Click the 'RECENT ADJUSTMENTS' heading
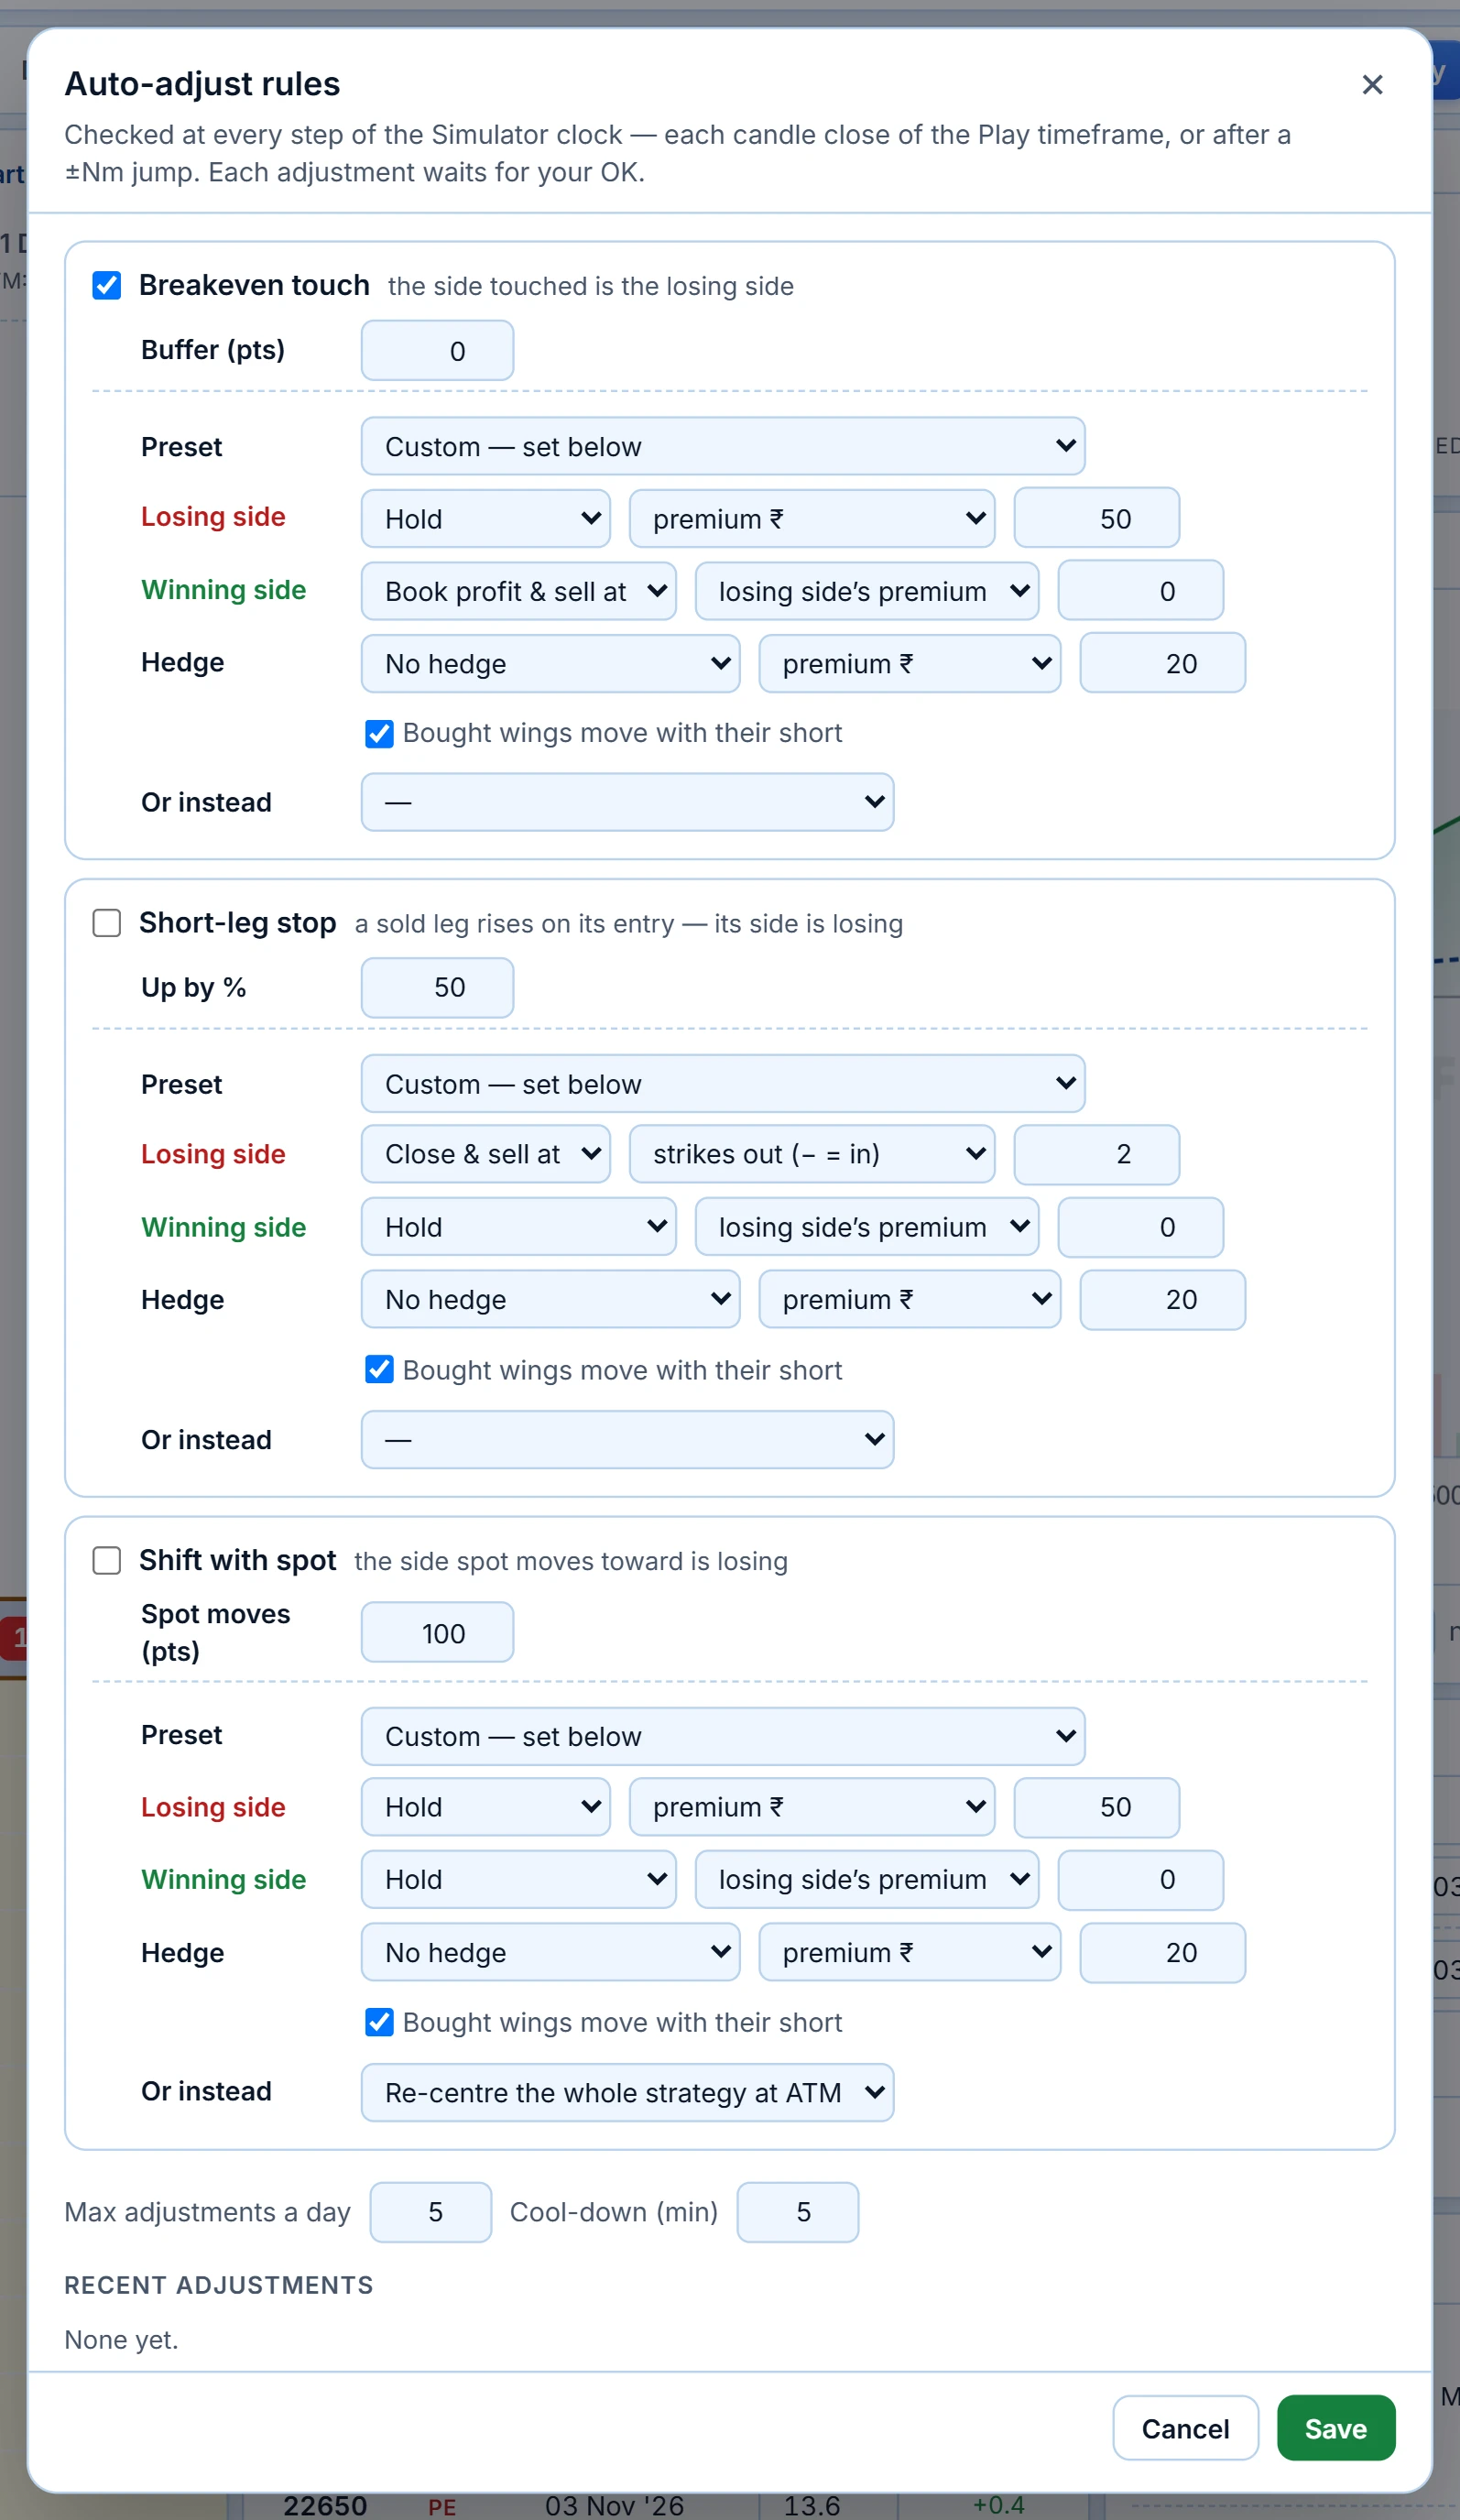 coord(218,2285)
